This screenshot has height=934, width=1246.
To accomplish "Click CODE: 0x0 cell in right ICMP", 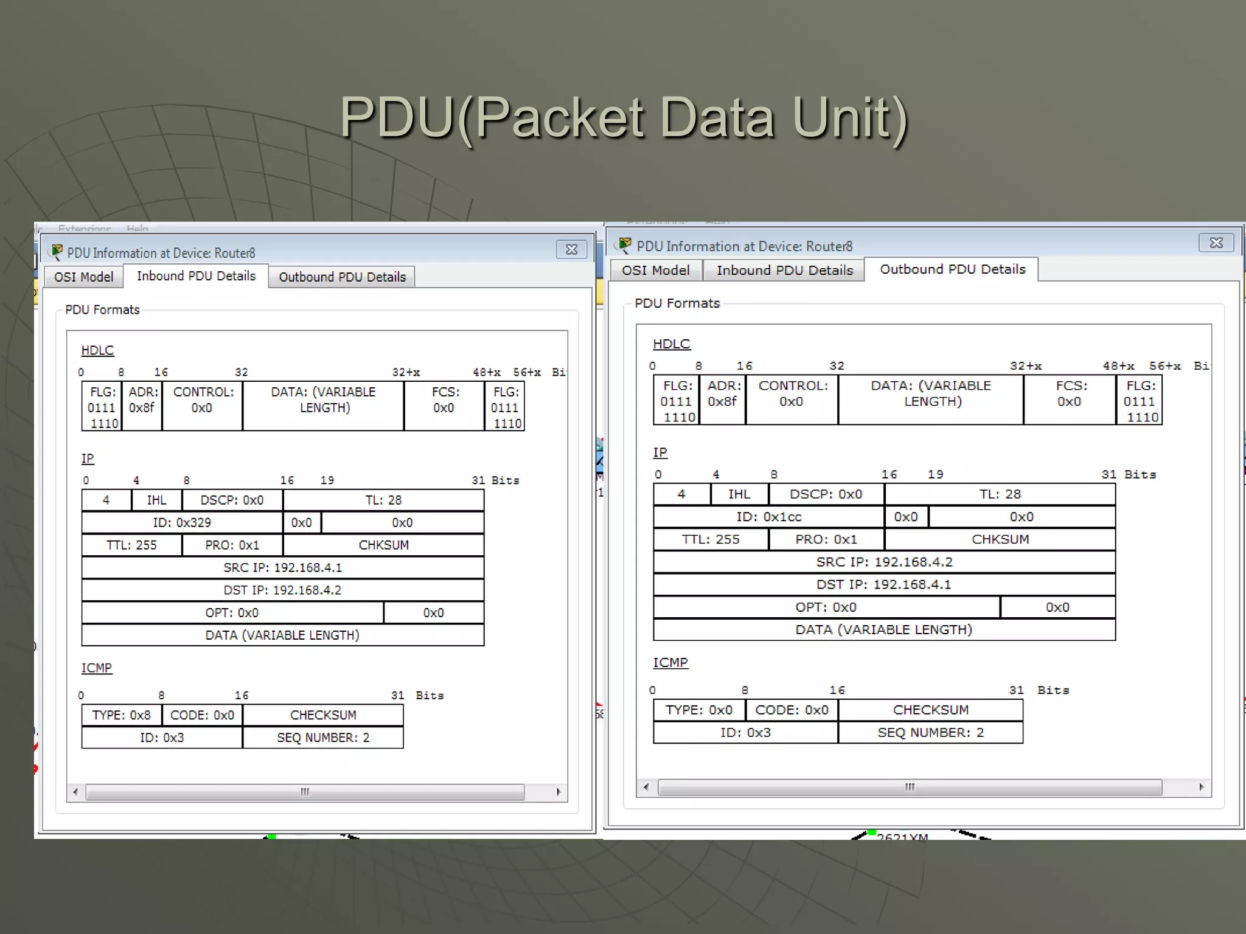I will 792,710.
